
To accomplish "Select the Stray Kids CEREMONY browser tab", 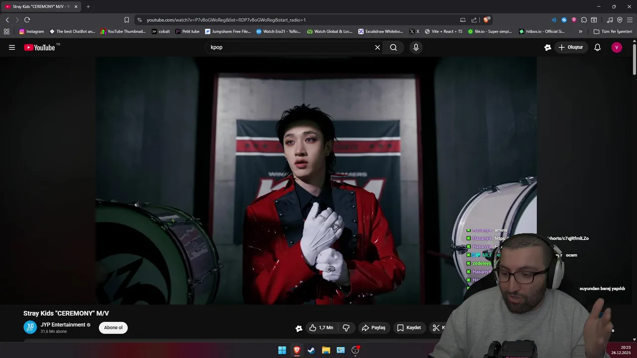I will point(41,6).
